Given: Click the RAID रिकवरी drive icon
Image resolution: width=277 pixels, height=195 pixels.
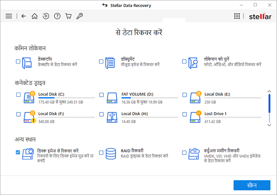Looking at the screenshot, I should pos(111,152).
